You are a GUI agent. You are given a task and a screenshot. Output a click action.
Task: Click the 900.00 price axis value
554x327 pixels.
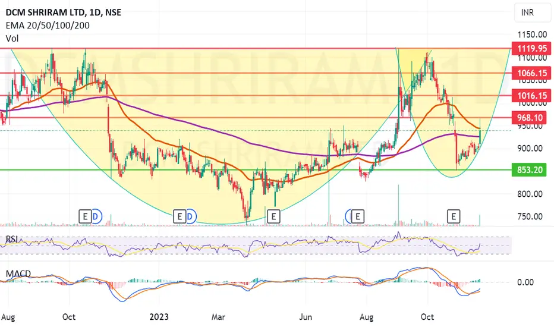pos(530,149)
